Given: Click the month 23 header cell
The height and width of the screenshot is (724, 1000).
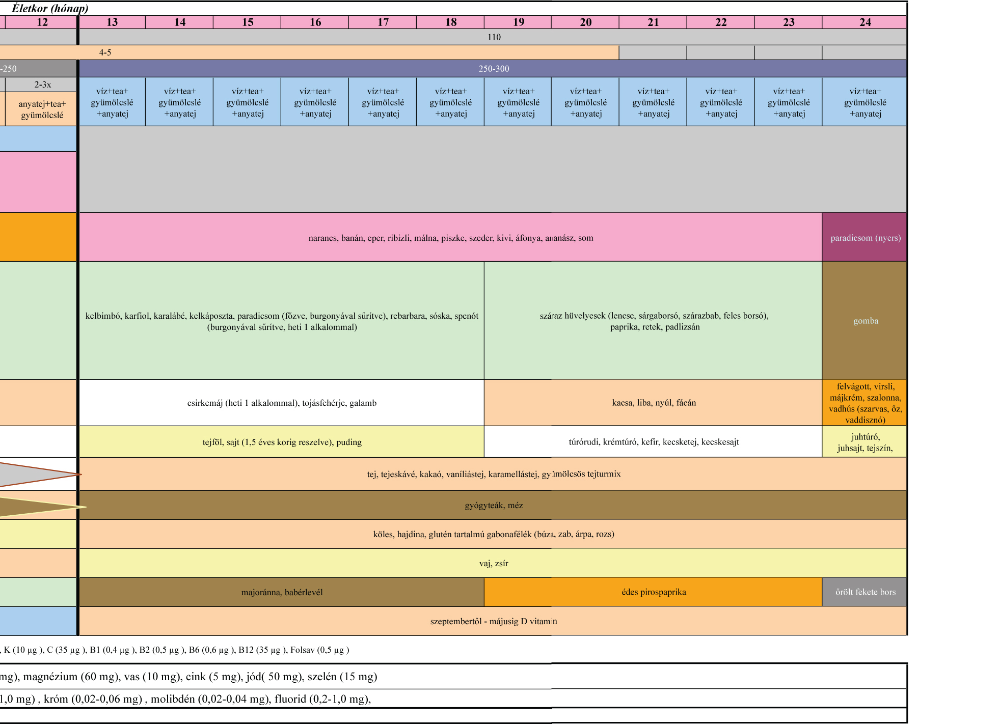Looking at the screenshot, I should pos(789,22).
